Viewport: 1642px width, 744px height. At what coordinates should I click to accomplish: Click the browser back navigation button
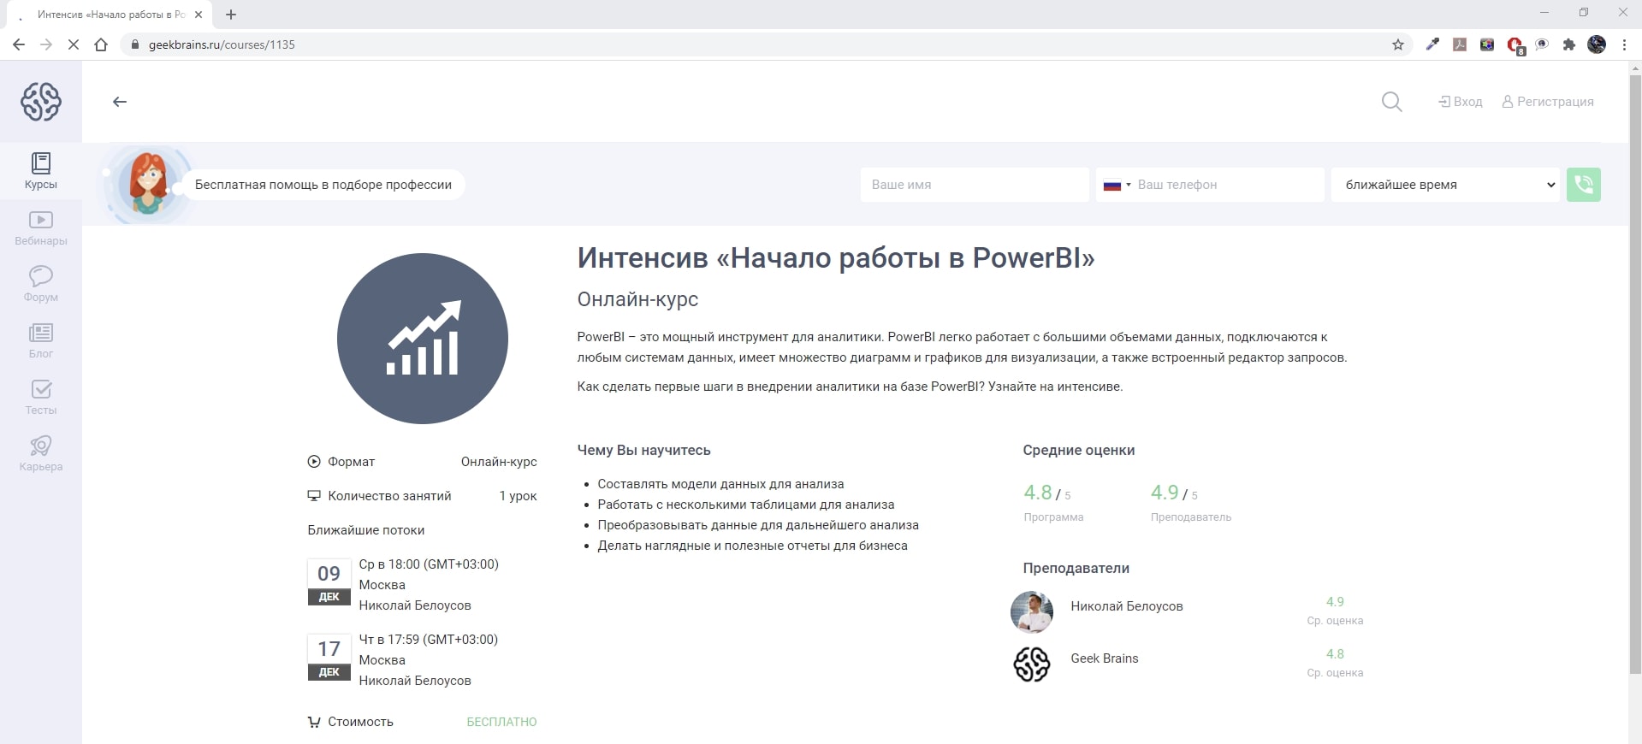[x=19, y=44]
